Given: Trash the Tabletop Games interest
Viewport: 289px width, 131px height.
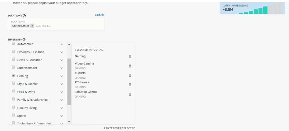Looking at the screenshot, I should pyautogui.click(x=130, y=94).
